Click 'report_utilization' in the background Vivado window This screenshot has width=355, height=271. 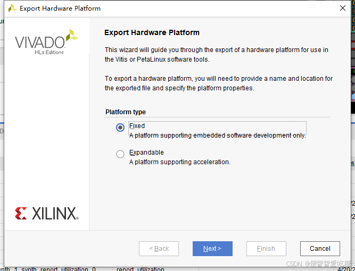pyautogui.click(x=141, y=269)
